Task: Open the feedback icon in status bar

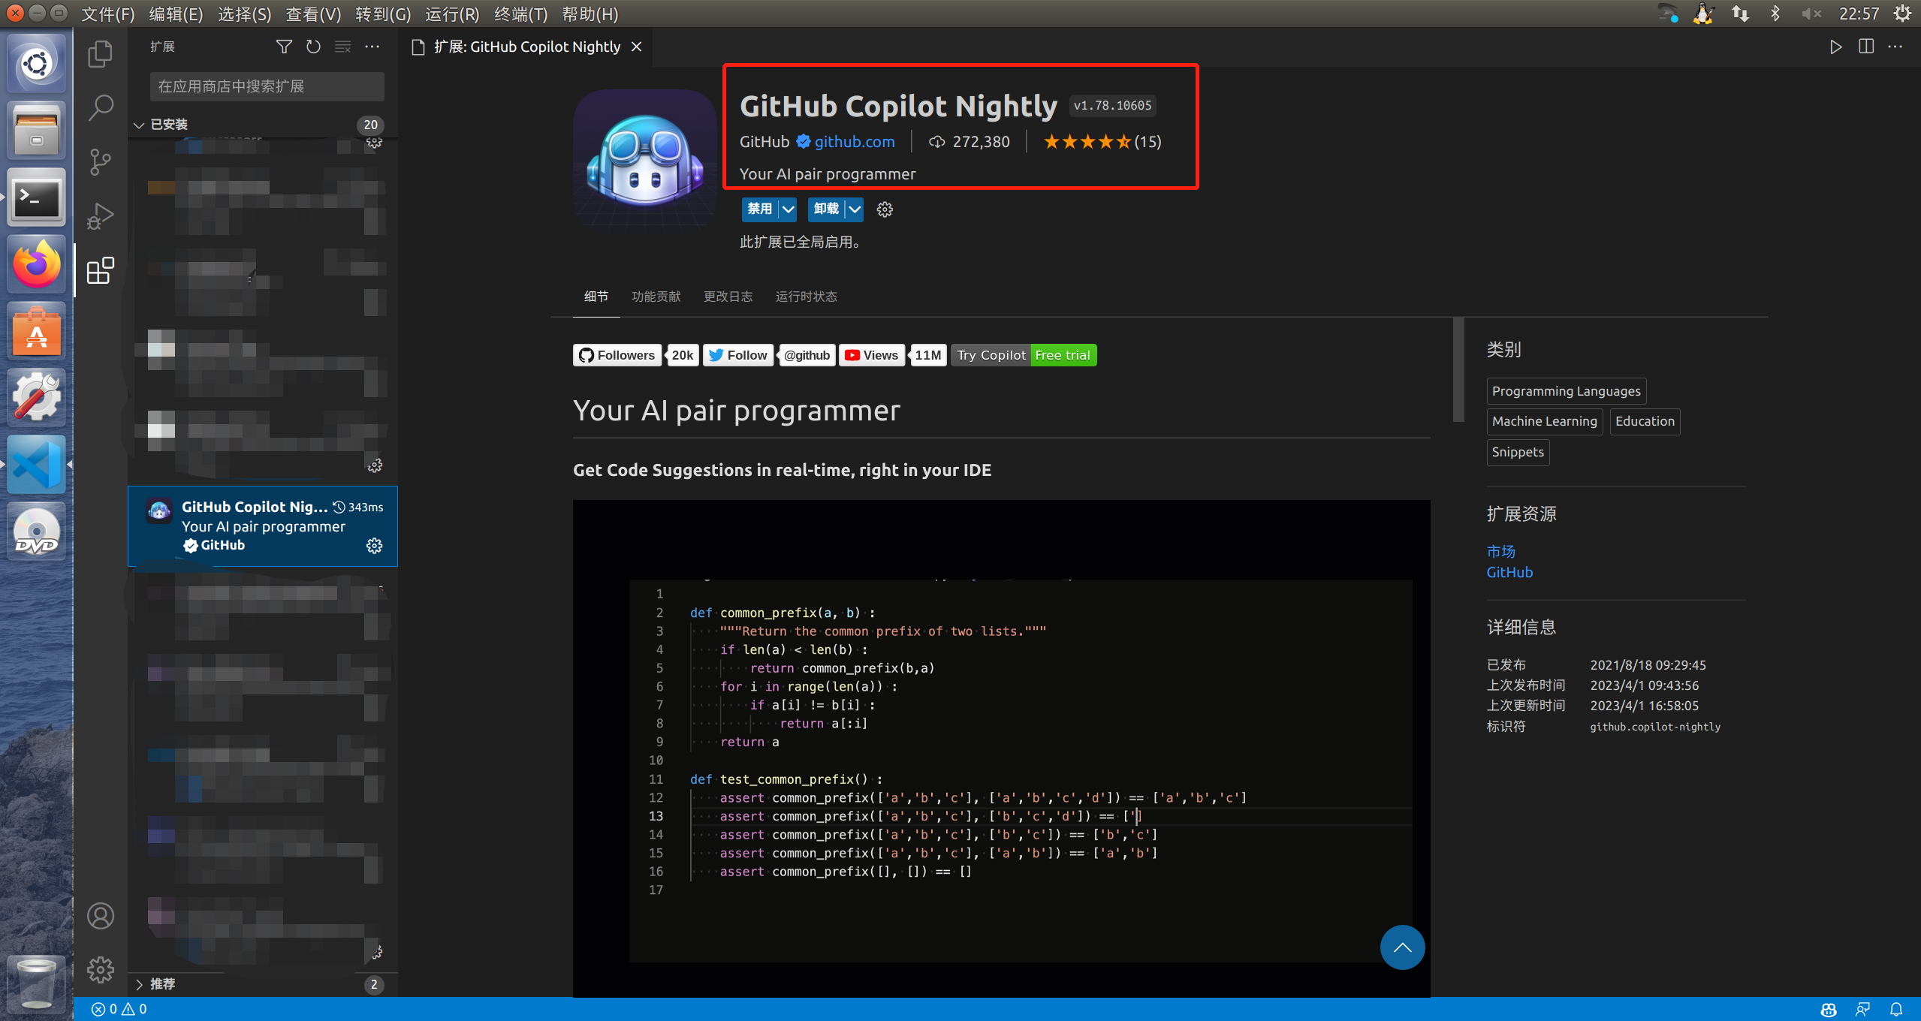Action: (1862, 1010)
